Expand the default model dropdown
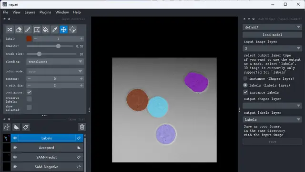This screenshot has height=172, width=305. click(272, 27)
